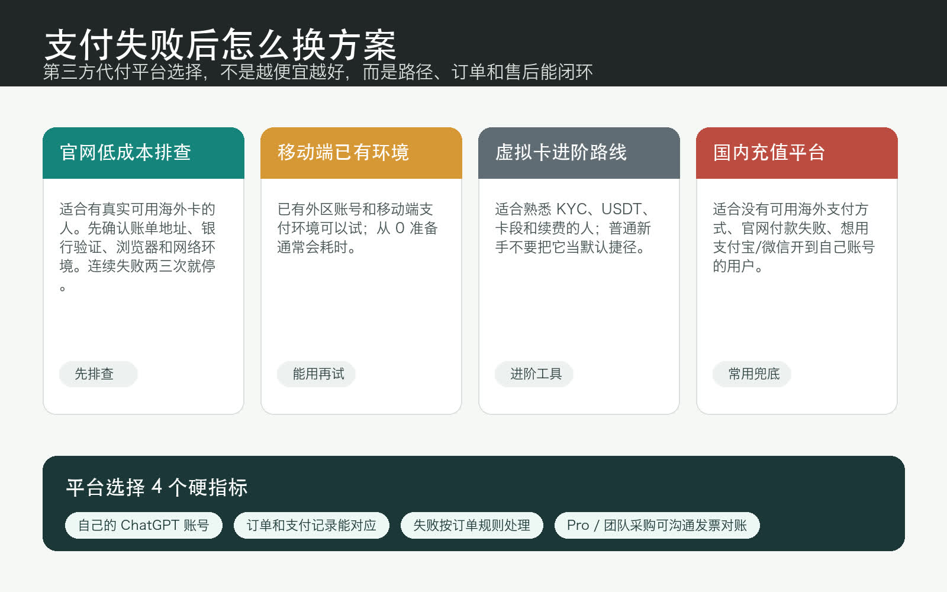Click the description mentioning KYC、USDT

click(573, 228)
